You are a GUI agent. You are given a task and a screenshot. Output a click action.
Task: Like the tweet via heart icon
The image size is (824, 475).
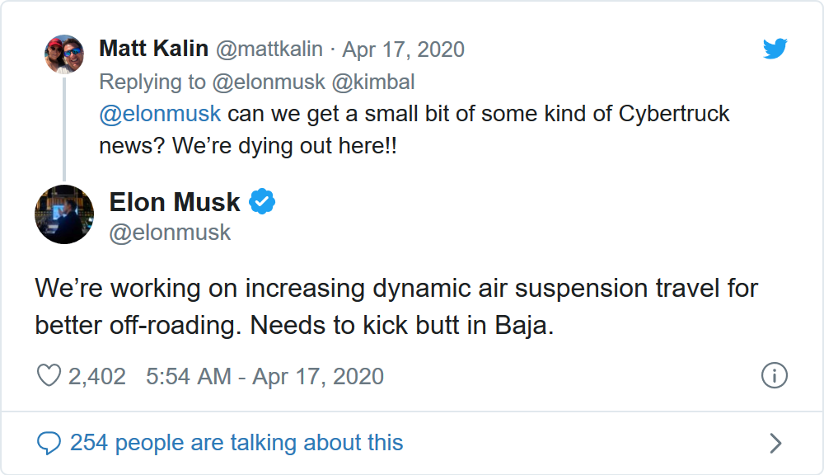(49, 377)
